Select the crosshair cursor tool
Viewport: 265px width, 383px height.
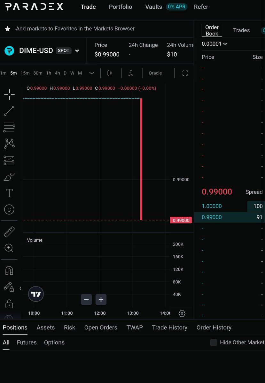(9, 94)
